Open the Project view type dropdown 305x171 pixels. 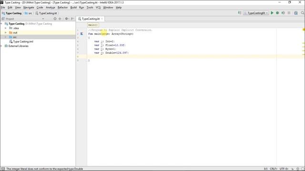click(43, 19)
